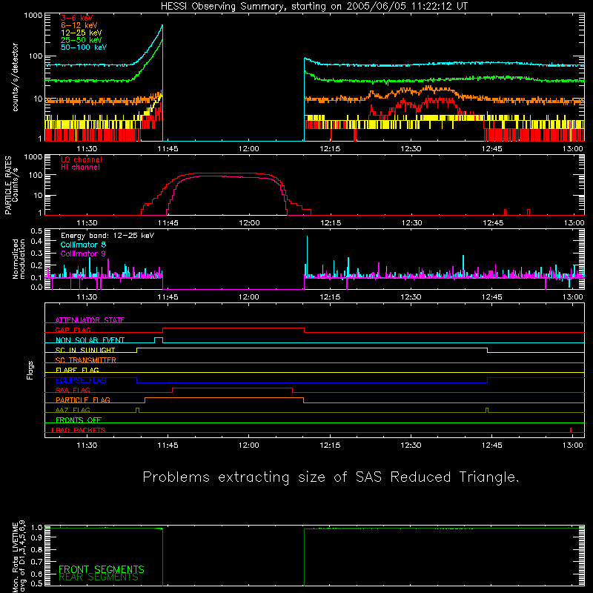The height and width of the screenshot is (593, 593).
Task: Click the 1000 y-axis value on counts plot
Action: point(33,16)
